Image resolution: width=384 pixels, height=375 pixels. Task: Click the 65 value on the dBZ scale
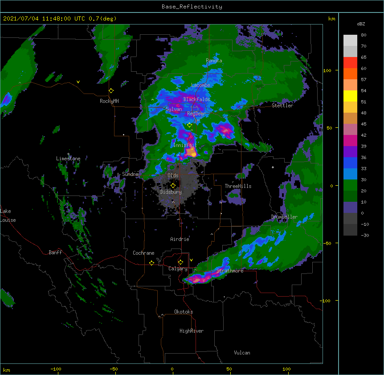coord(364,57)
